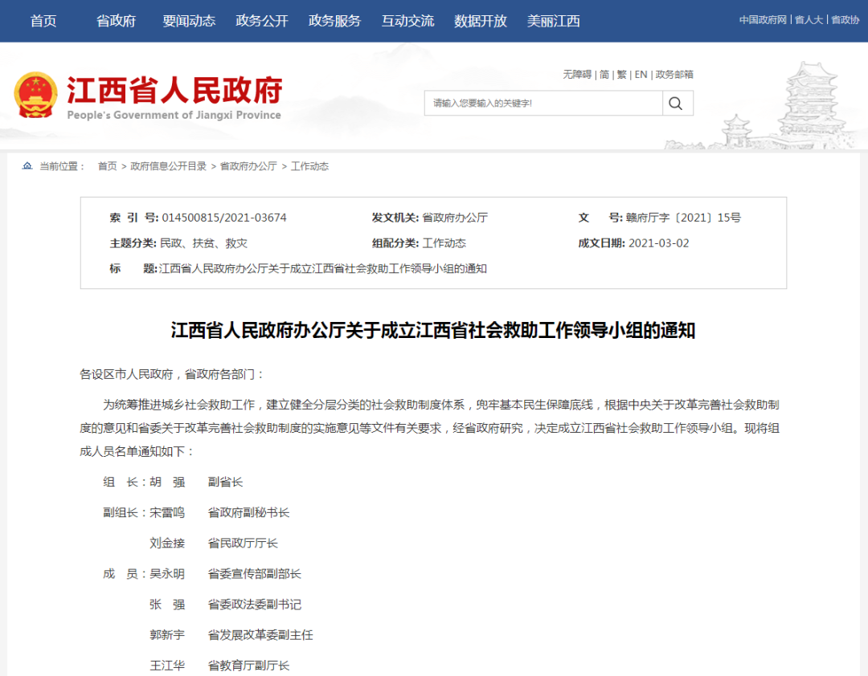Click the national emblem site logo
Viewport: 868px width, 676px height.
[x=35, y=93]
